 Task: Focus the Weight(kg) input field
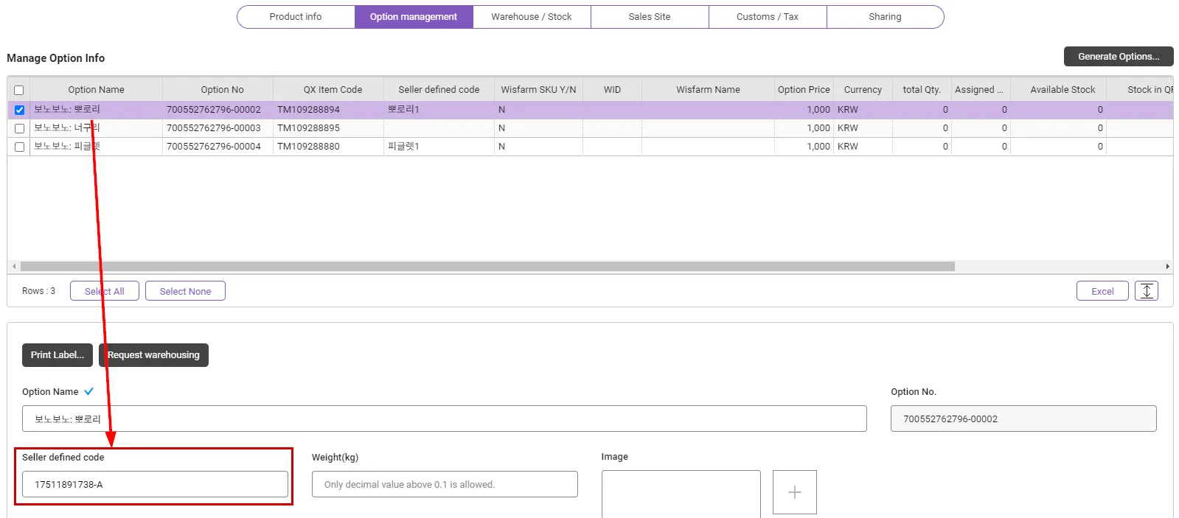(444, 484)
